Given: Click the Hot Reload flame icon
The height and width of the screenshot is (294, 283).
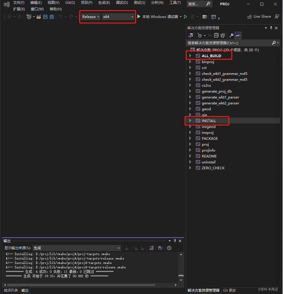Looking at the screenshot, I should coord(192,17).
